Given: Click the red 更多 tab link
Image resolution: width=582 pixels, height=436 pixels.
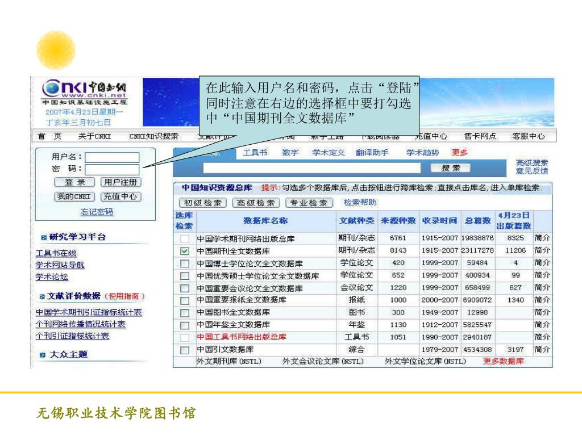Looking at the screenshot, I should pyautogui.click(x=459, y=152).
